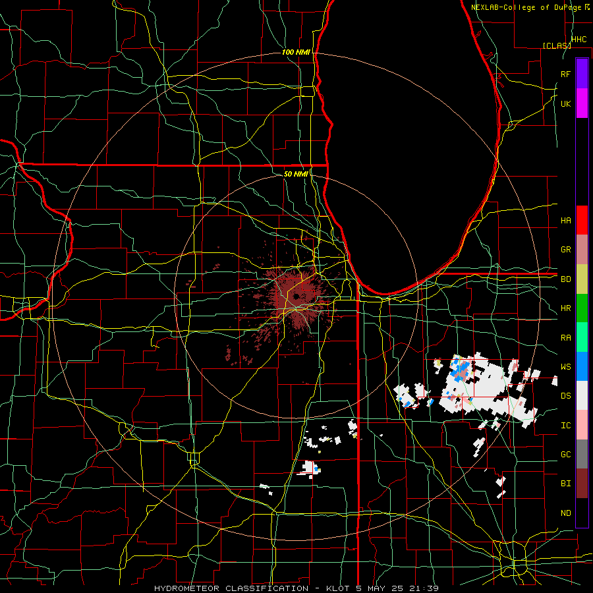Click the magenta UK legend color
This screenshot has height=593, width=593.
click(x=582, y=103)
